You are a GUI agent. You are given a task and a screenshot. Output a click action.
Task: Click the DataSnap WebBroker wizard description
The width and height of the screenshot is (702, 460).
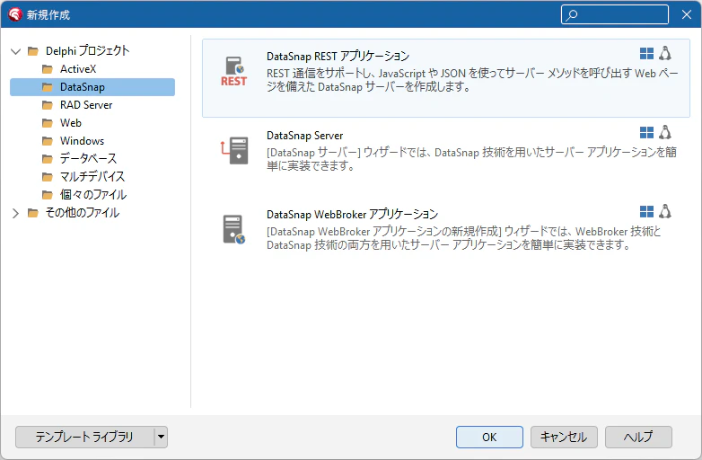pos(464,238)
